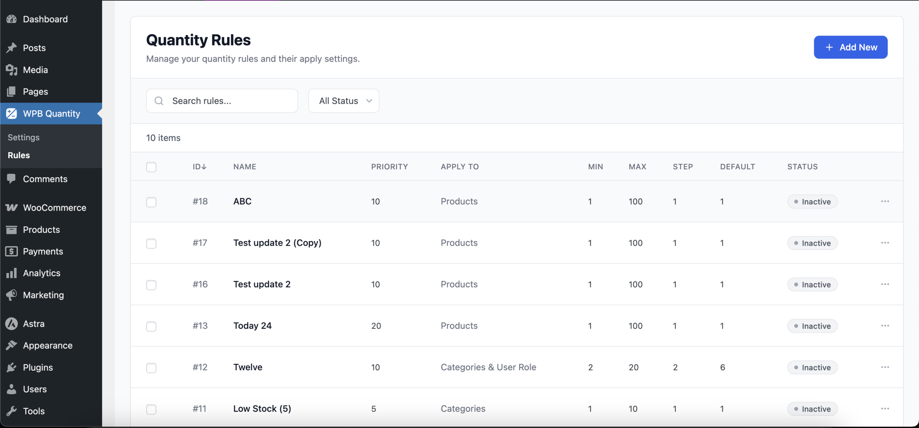919x428 pixels.
Task: Click the Dashboard gauge icon
Action: point(11,19)
